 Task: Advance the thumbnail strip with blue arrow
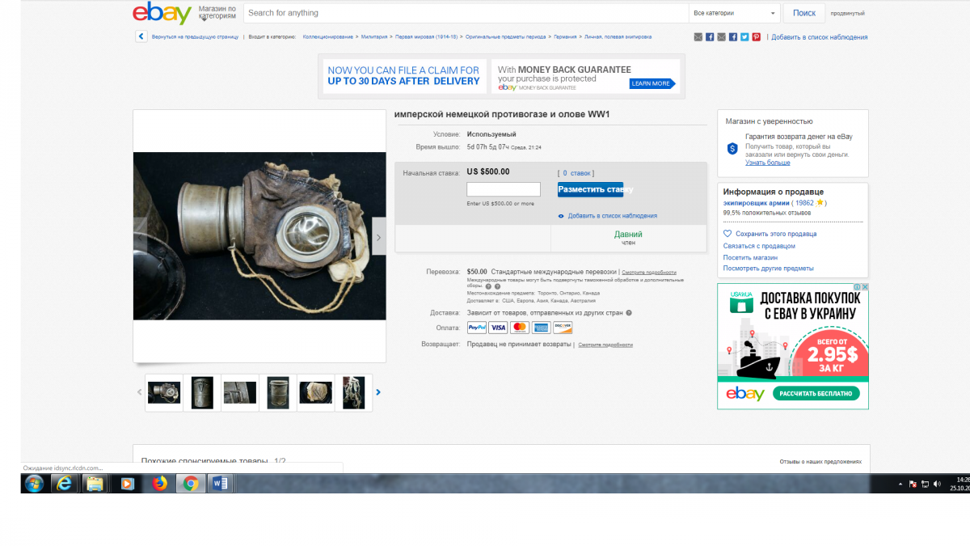(377, 392)
